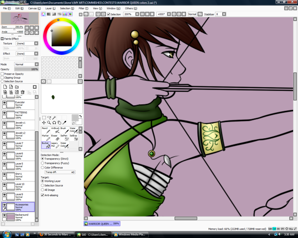This screenshot has width=298, height=238.
Task: Pick the eyedropper color picker tool
Action: coord(64,123)
